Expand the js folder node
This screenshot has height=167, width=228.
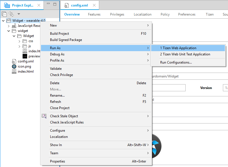pyautogui.click(x=19, y=46)
